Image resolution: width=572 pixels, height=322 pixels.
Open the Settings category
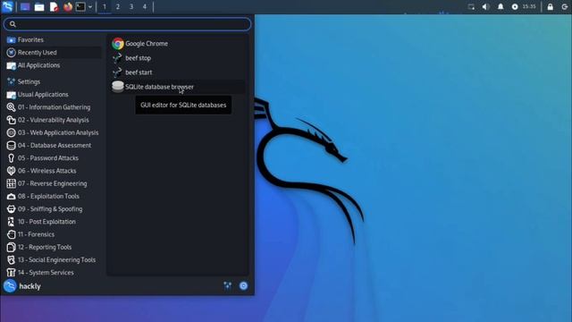click(x=54, y=81)
